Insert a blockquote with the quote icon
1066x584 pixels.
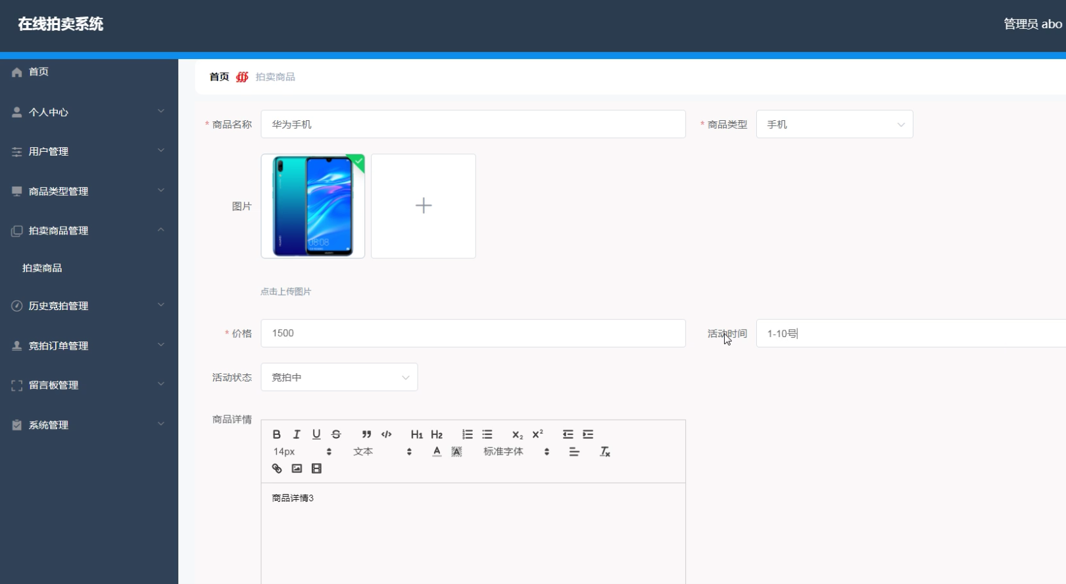coord(366,434)
